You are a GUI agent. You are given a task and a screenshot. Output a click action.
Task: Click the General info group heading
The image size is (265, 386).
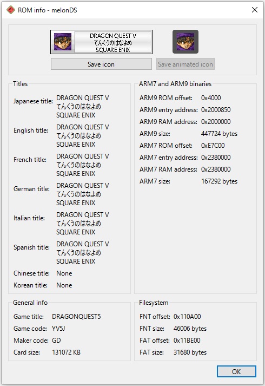(30, 302)
